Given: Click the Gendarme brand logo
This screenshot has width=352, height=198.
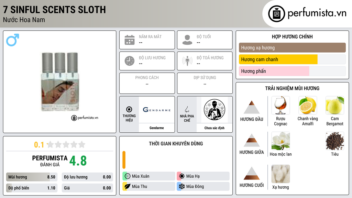Looking at the screenshot, I should [157, 110].
